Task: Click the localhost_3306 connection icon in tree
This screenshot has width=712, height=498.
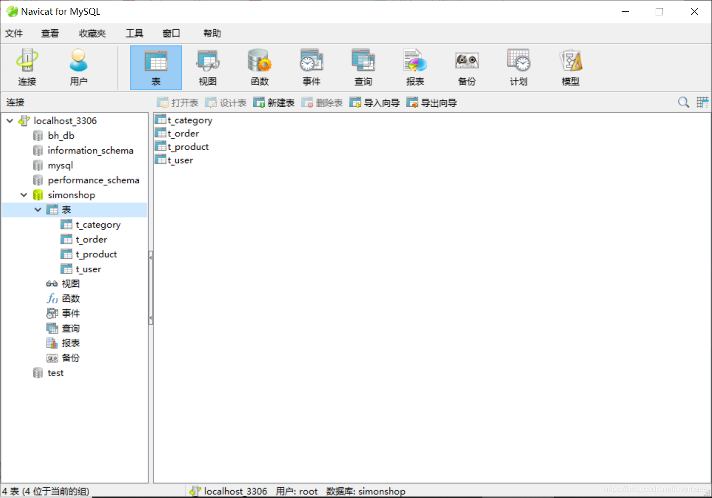Action: click(24, 121)
